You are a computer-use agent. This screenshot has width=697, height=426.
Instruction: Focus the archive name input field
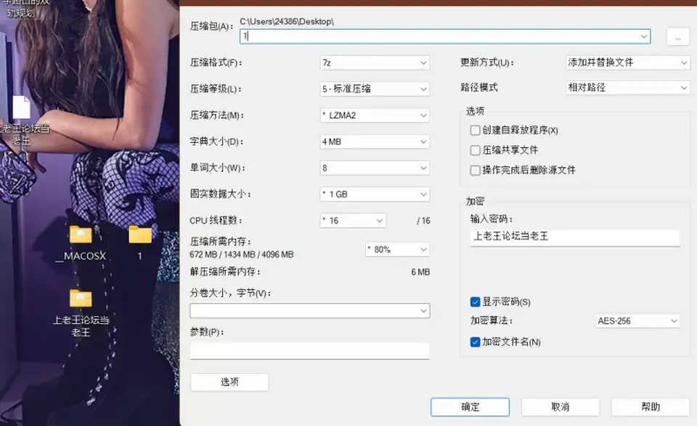[x=445, y=36]
